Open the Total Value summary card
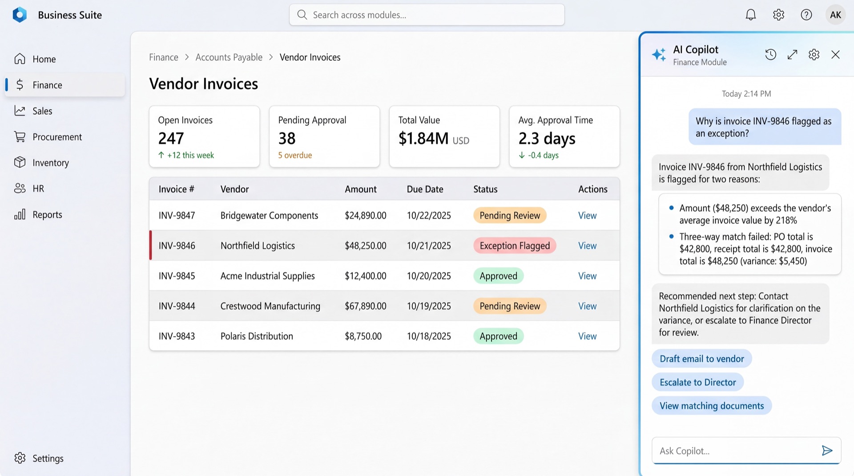 tap(444, 136)
